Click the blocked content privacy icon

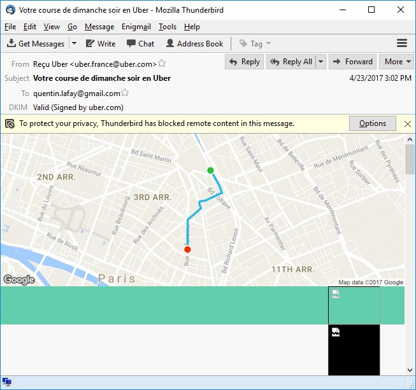point(10,123)
